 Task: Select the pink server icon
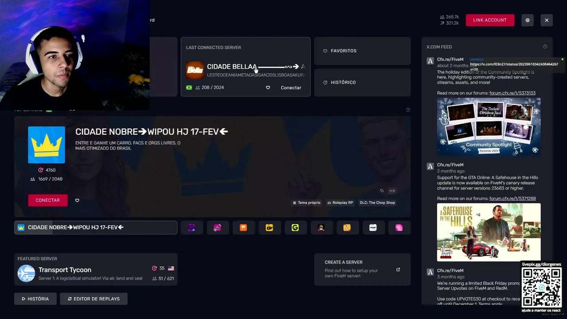point(399,228)
